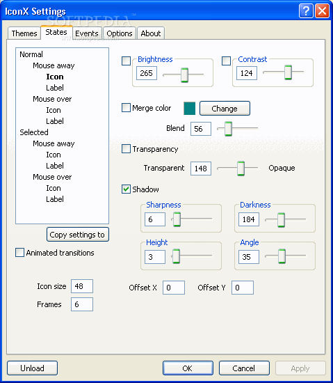Select the Normal tree node
The image size is (333, 383).
(31, 54)
